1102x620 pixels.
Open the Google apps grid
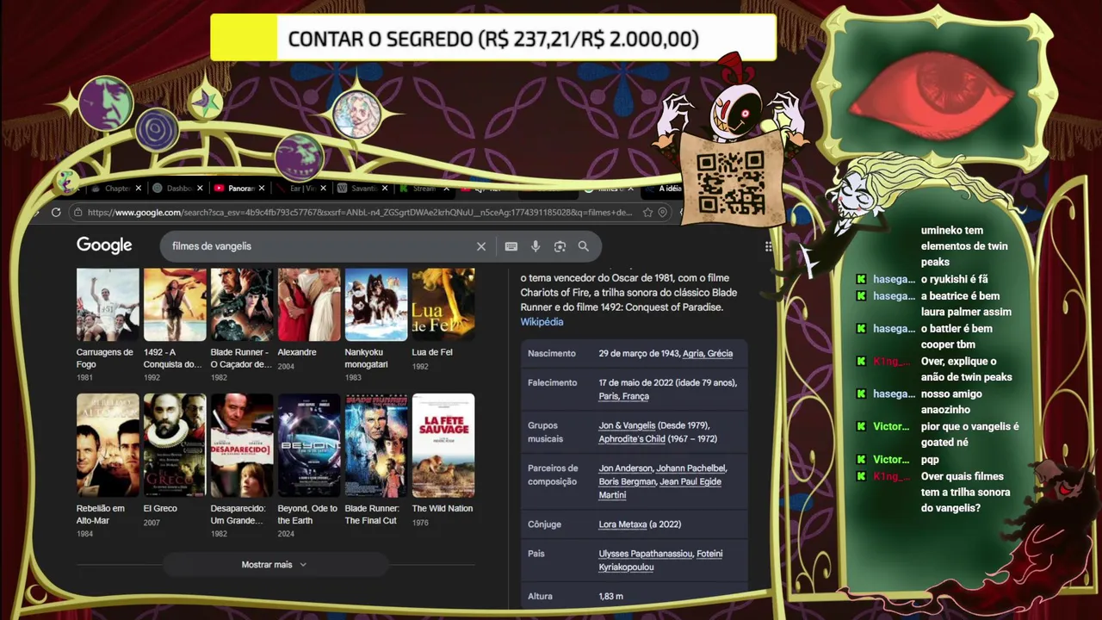pos(769,246)
